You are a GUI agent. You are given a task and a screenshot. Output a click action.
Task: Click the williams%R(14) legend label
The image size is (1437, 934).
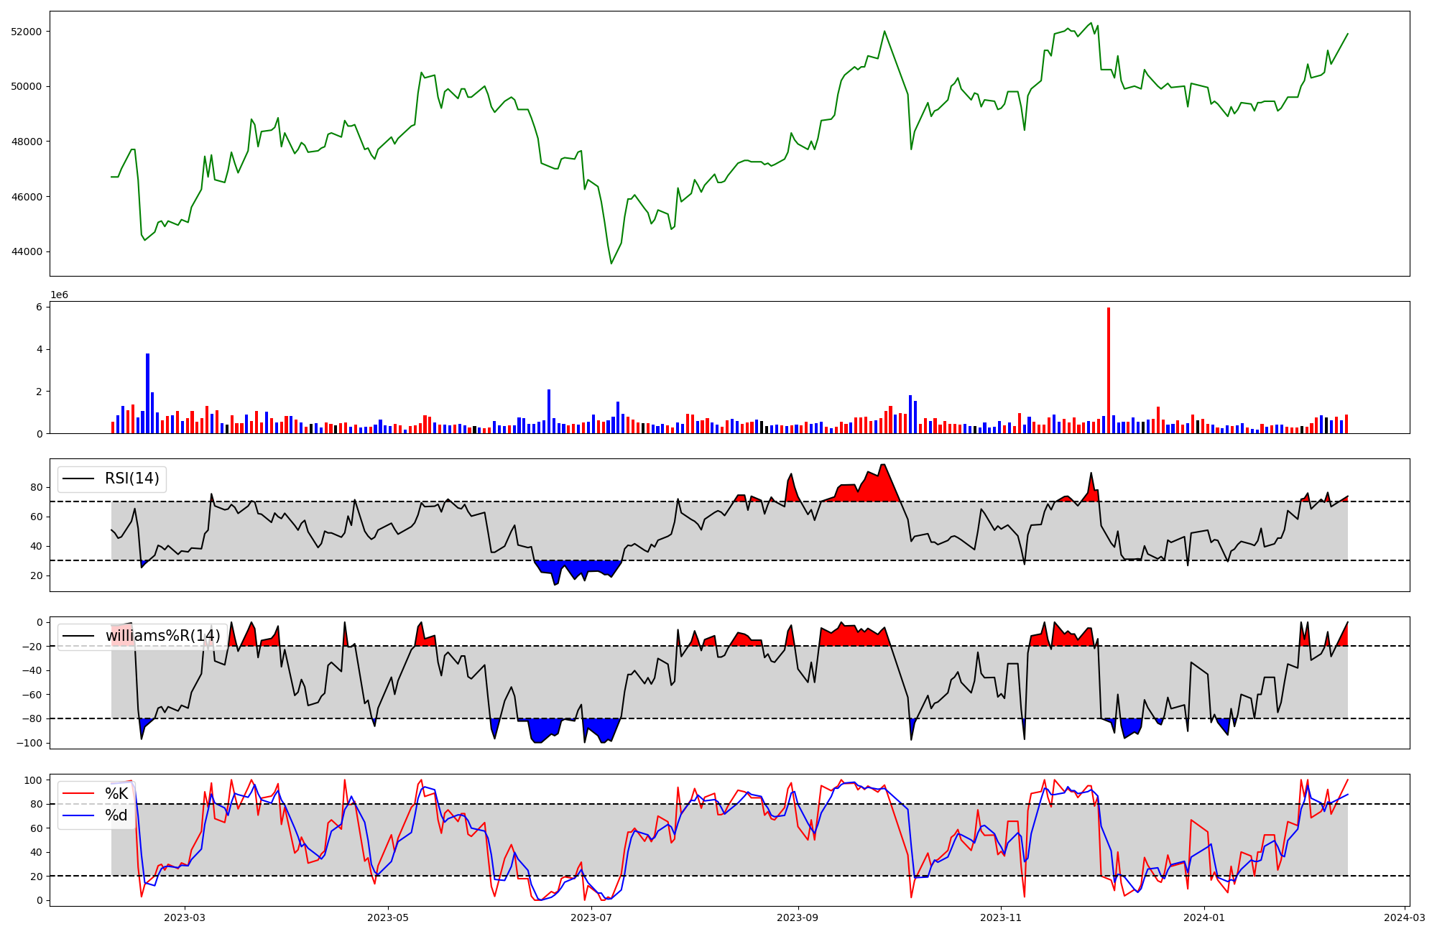coord(162,636)
